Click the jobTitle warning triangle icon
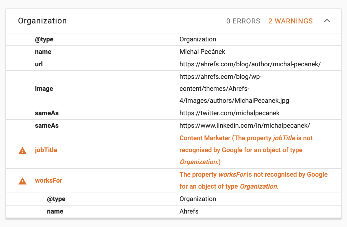 22,150
